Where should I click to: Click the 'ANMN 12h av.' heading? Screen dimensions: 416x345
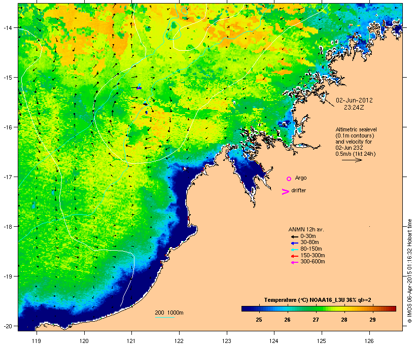pyautogui.click(x=306, y=229)
